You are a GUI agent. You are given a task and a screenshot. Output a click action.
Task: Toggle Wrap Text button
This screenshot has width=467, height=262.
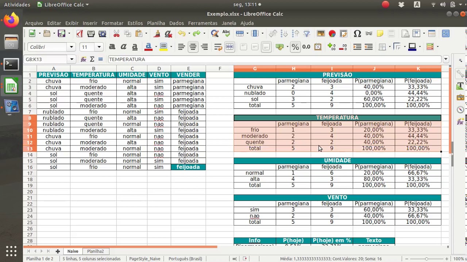click(218, 47)
